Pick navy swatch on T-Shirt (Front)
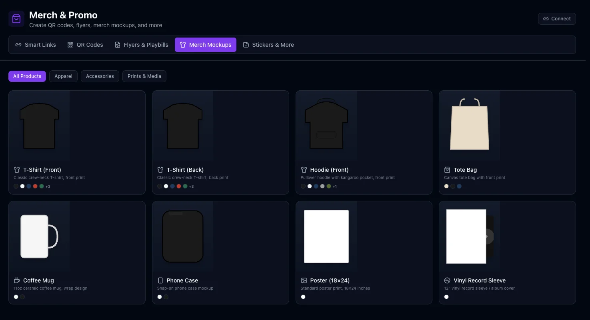Screen dimensions: 590x320 29,186
